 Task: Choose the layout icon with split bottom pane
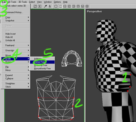coord(83,6)
